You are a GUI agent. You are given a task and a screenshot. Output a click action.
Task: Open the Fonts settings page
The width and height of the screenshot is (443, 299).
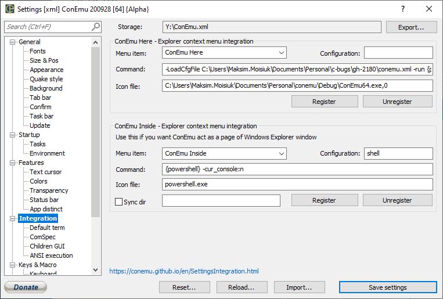(38, 51)
